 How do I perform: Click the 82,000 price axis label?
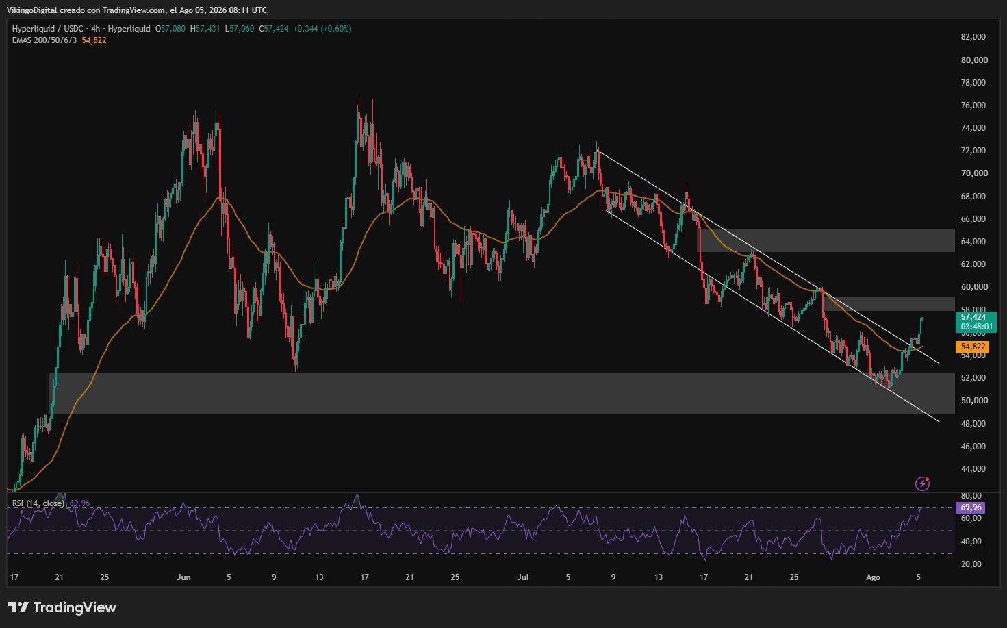(x=973, y=37)
